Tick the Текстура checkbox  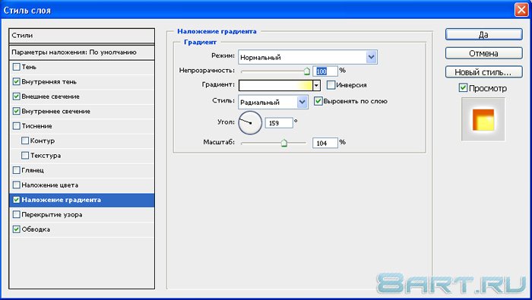tap(25, 156)
